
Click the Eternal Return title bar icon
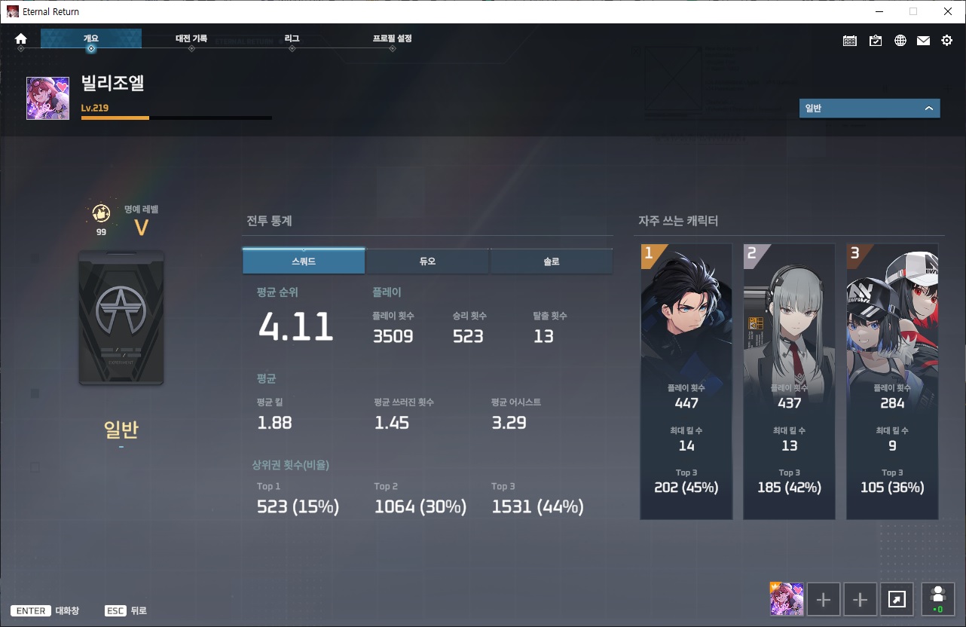tap(13, 11)
